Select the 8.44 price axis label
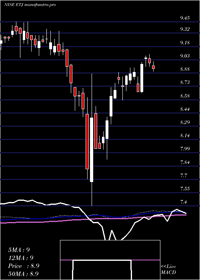 185,109
